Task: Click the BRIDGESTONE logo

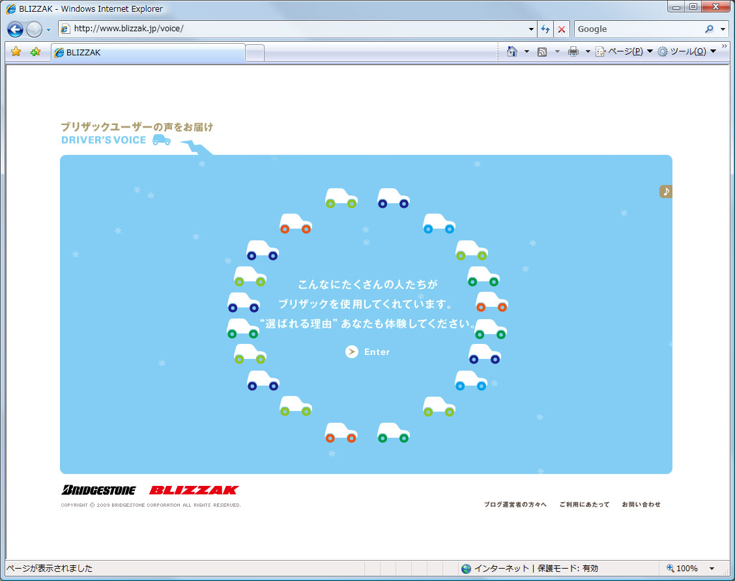Action: click(98, 490)
